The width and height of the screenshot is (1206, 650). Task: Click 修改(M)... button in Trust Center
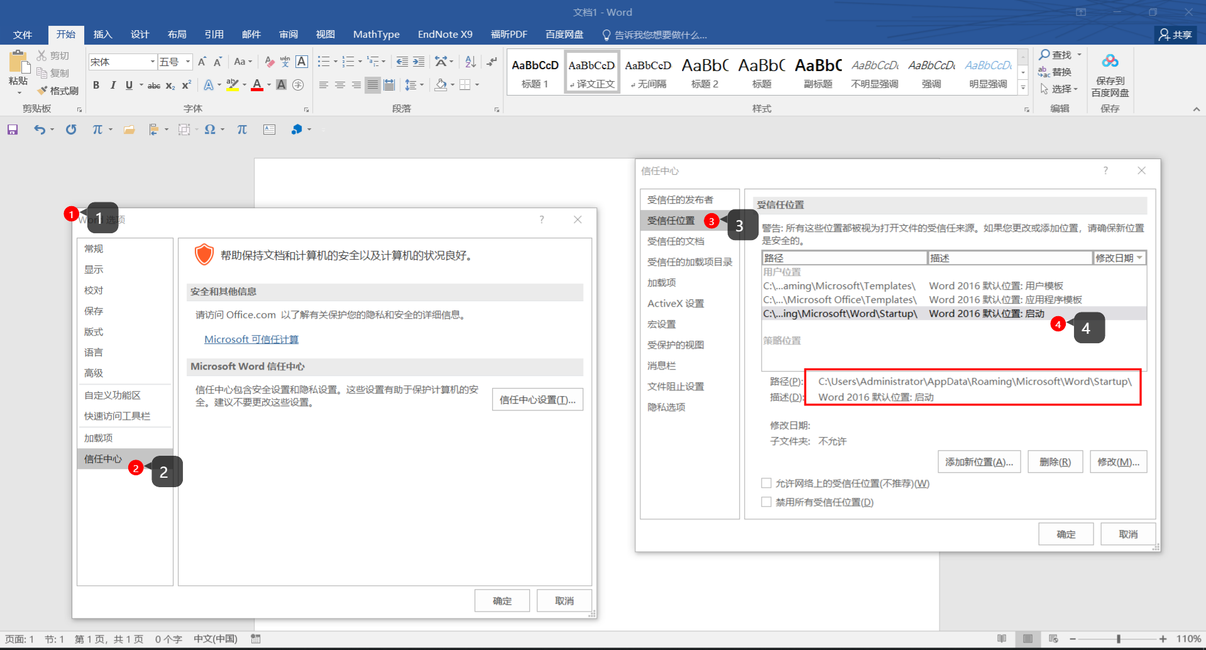pyautogui.click(x=1119, y=462)
